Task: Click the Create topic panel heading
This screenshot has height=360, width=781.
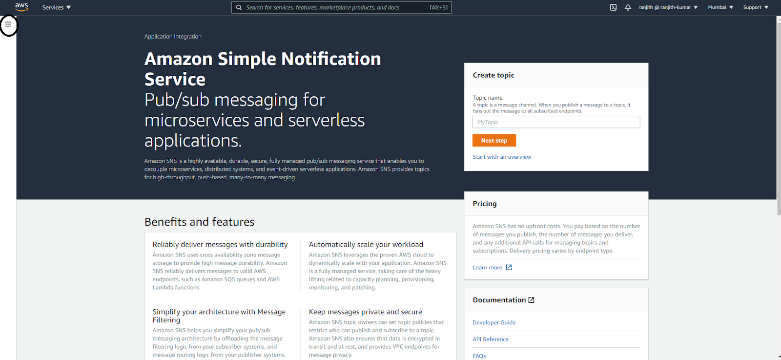Action: click(493, 75)
